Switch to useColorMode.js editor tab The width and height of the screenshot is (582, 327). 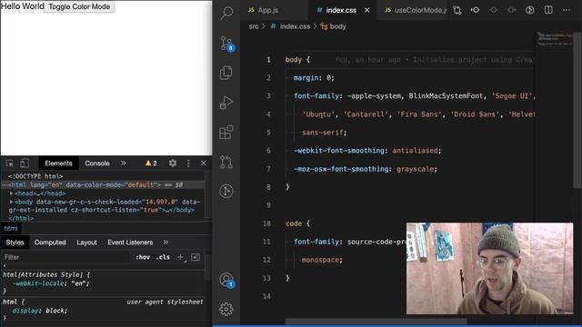tap(416, 10)
